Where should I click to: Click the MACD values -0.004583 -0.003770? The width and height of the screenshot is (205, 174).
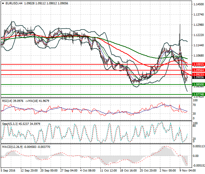37,147
